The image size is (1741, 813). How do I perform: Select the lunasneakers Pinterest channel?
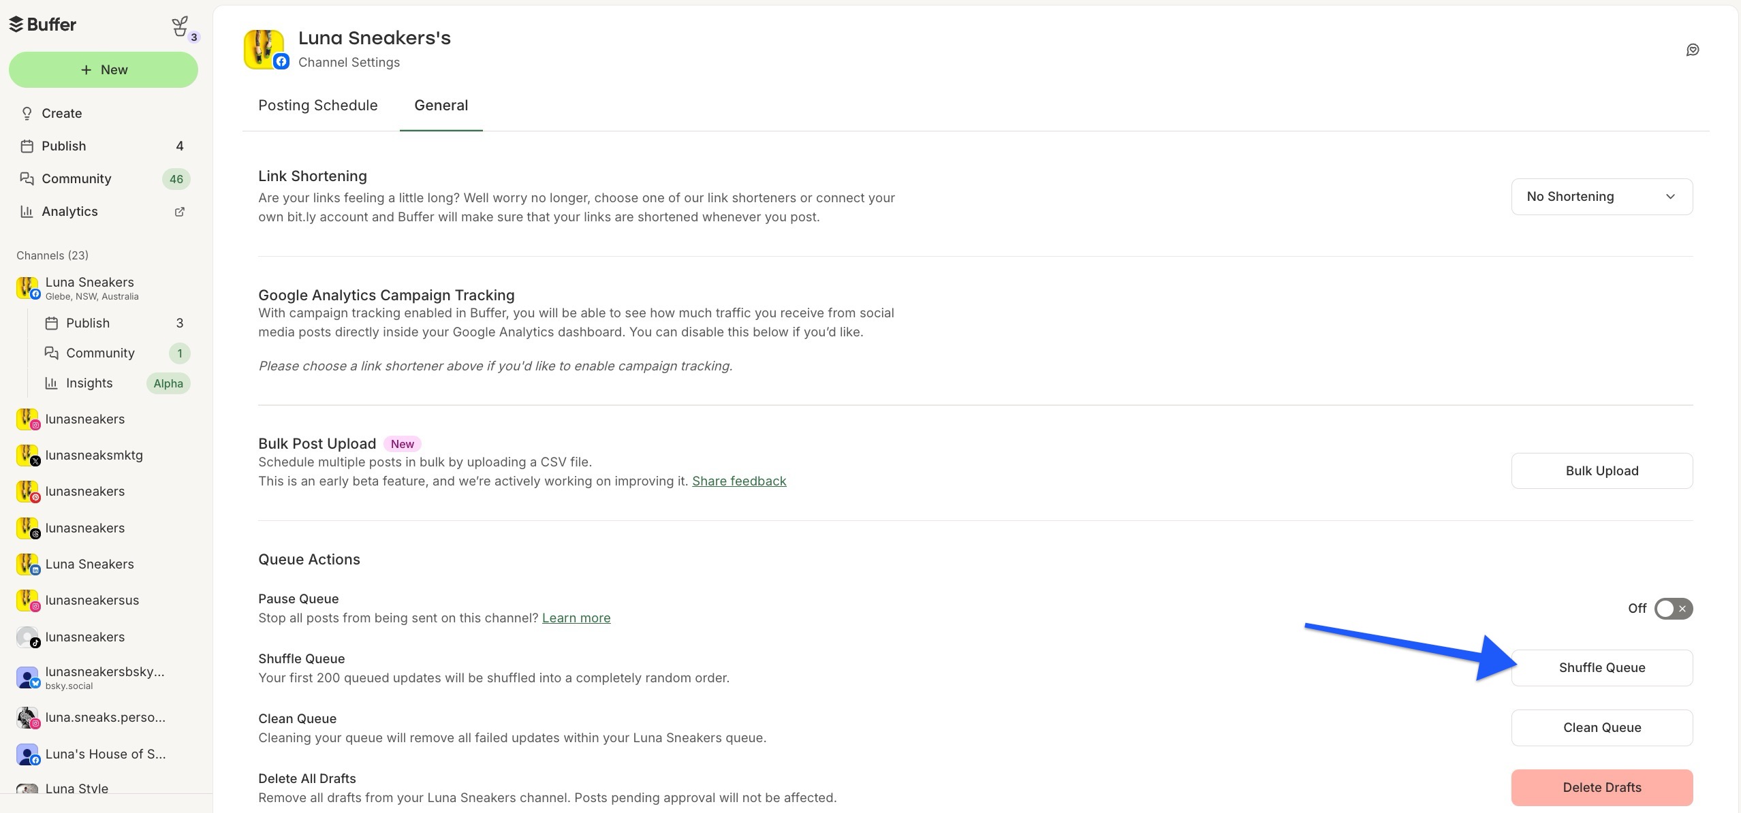pos(84,491)
